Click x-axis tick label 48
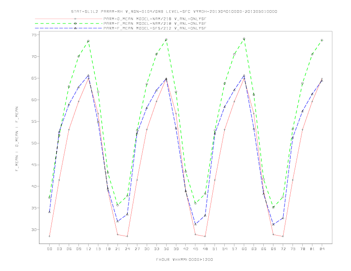 (x=205, y=249)
